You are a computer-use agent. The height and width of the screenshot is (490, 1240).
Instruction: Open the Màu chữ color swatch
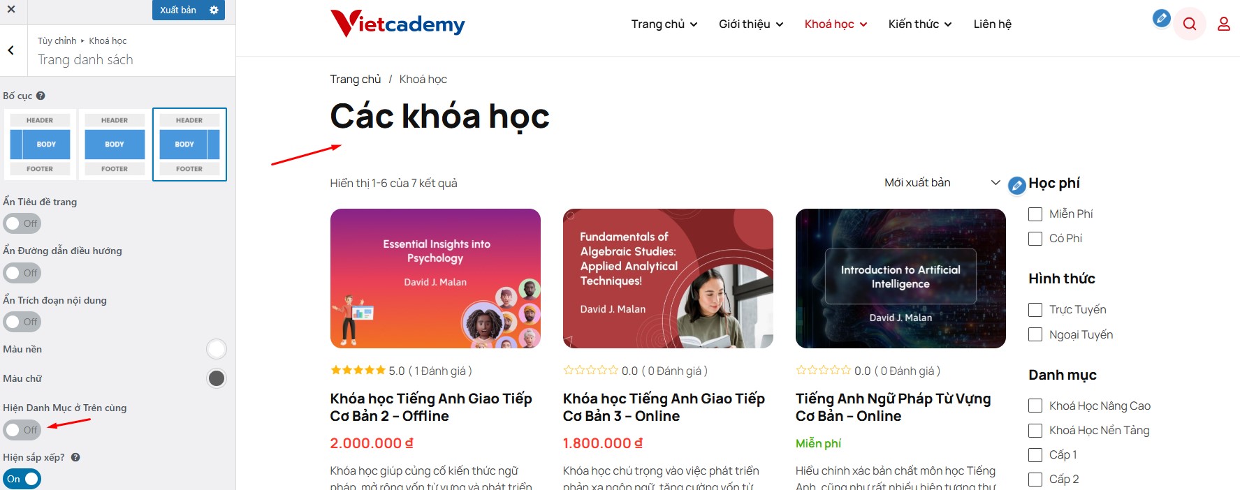click(217, 378)
